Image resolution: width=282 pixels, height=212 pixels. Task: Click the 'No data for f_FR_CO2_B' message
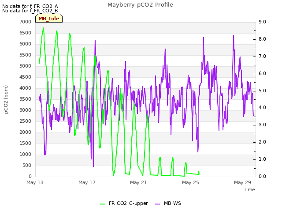tap(30, 11)
